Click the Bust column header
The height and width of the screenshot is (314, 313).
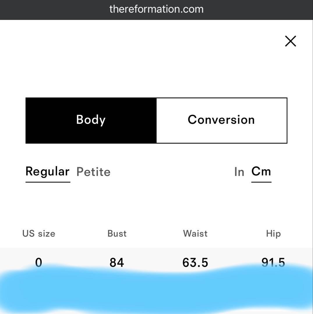coord(117,233)
